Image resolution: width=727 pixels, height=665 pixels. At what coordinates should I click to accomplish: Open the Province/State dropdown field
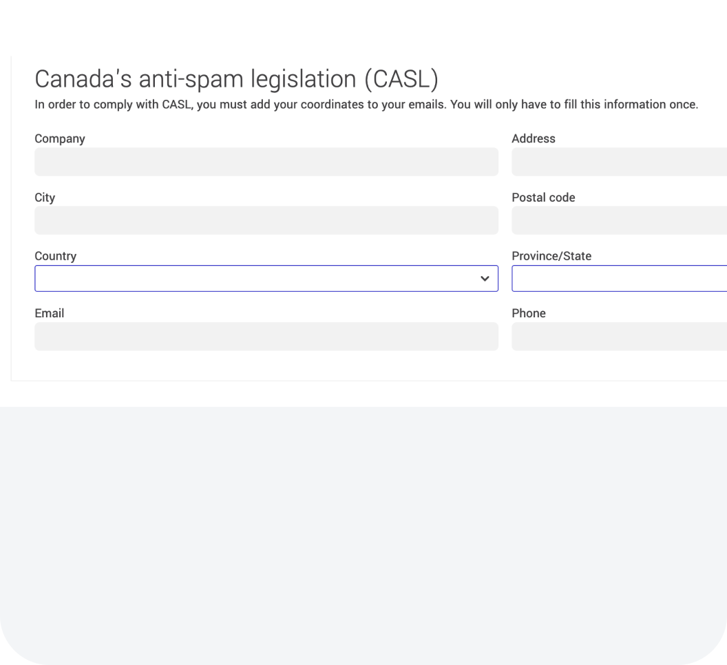click(619, 279)
